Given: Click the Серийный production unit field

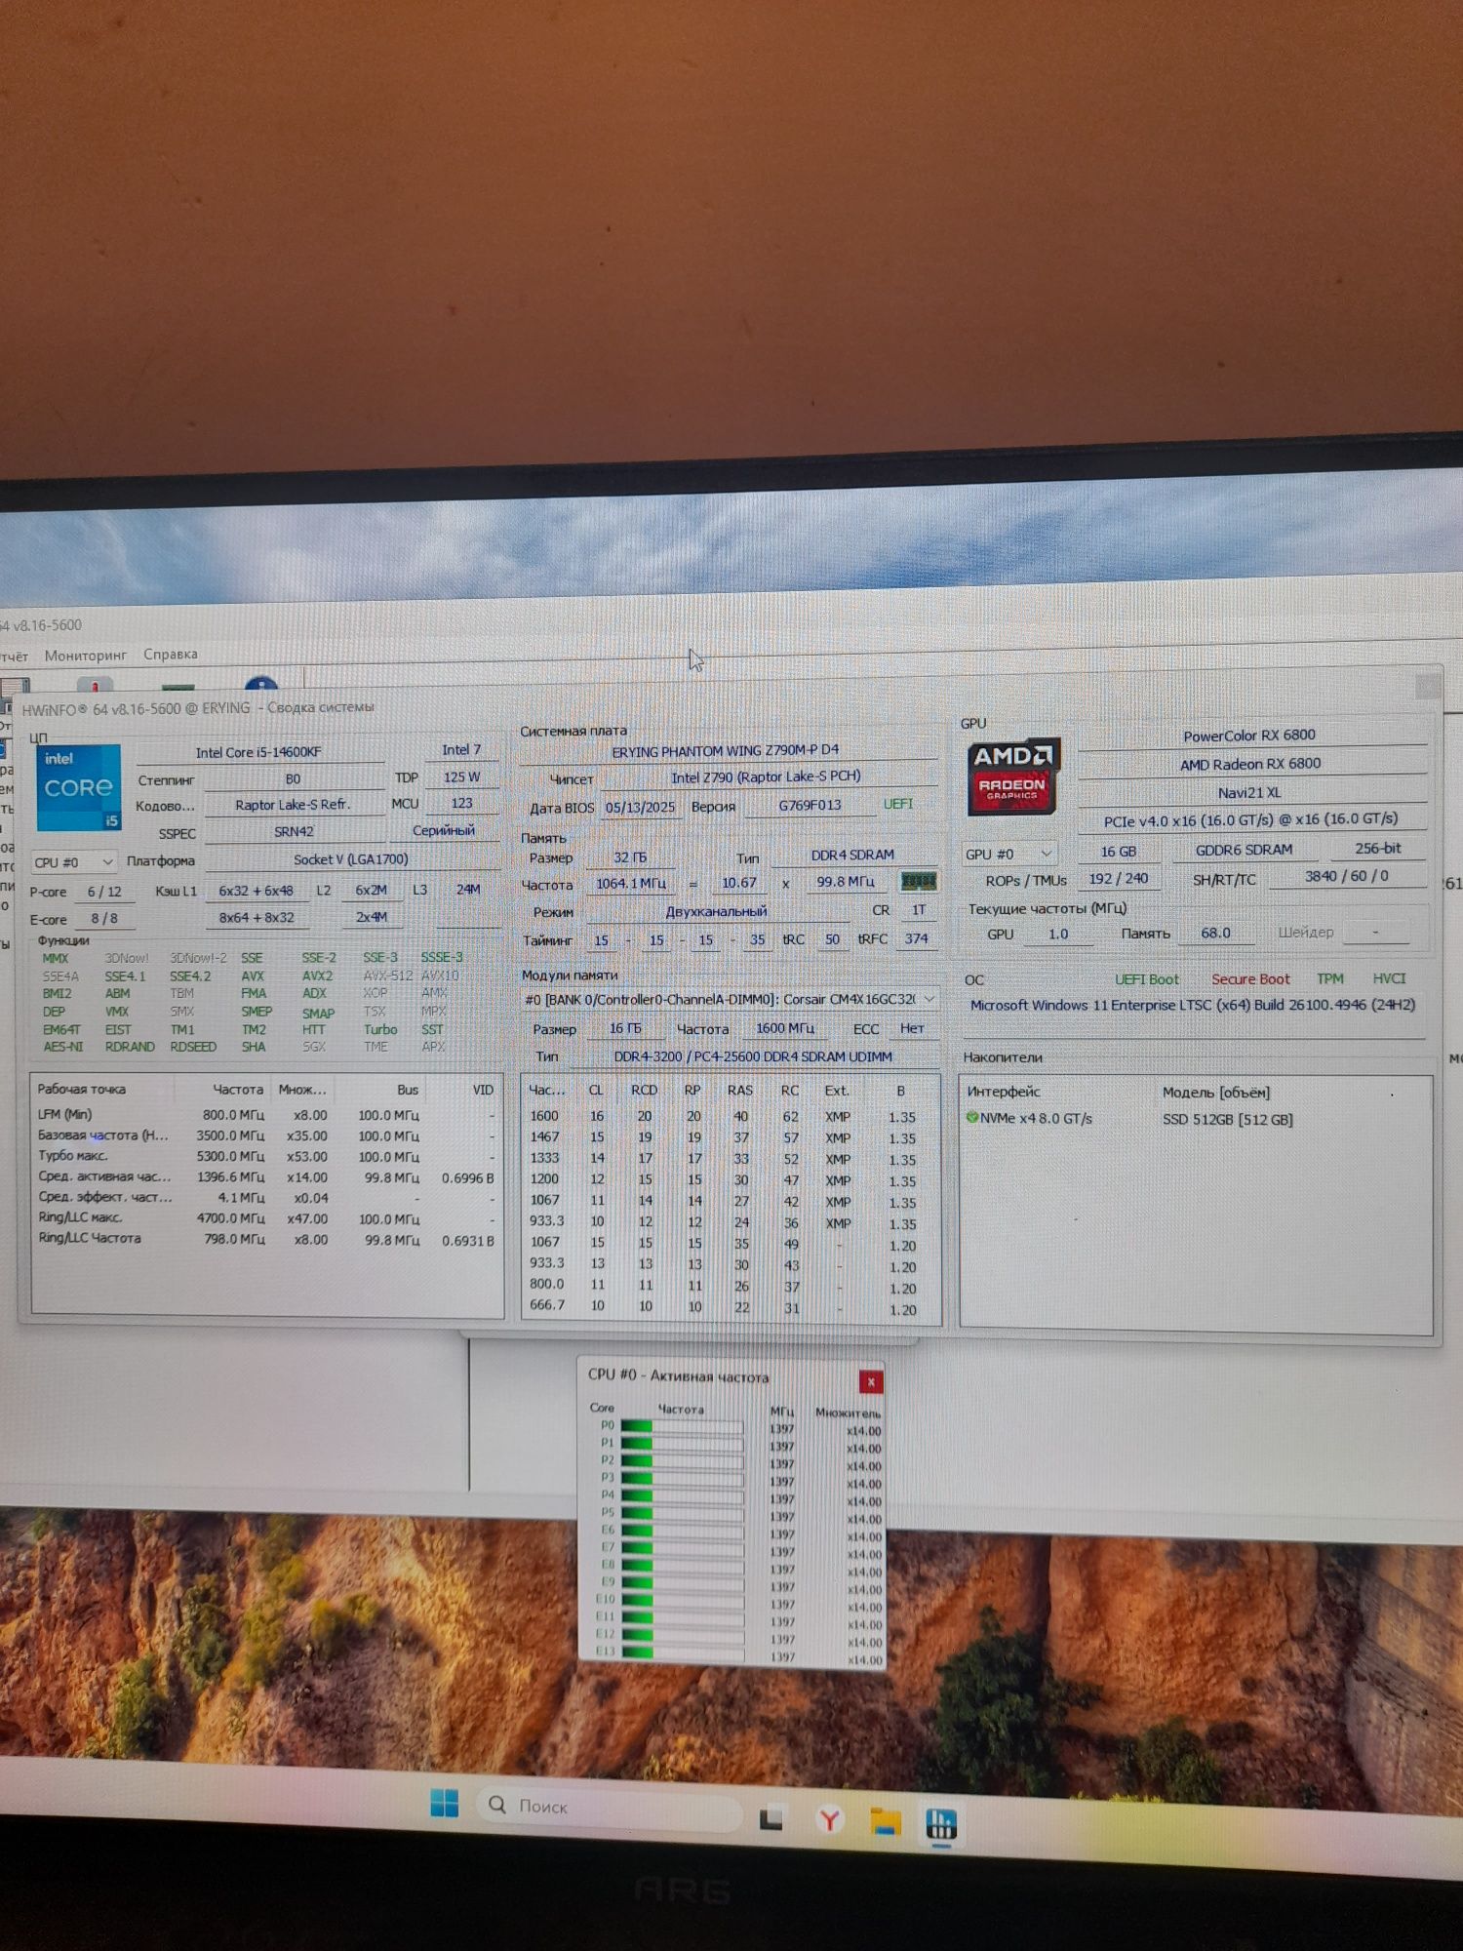Looking at the screenshot, I should tap(444, 830).
